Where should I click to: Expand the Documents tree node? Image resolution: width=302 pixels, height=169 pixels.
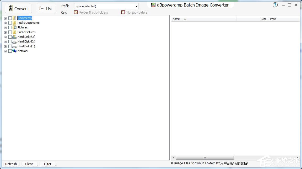click(6, 18)
